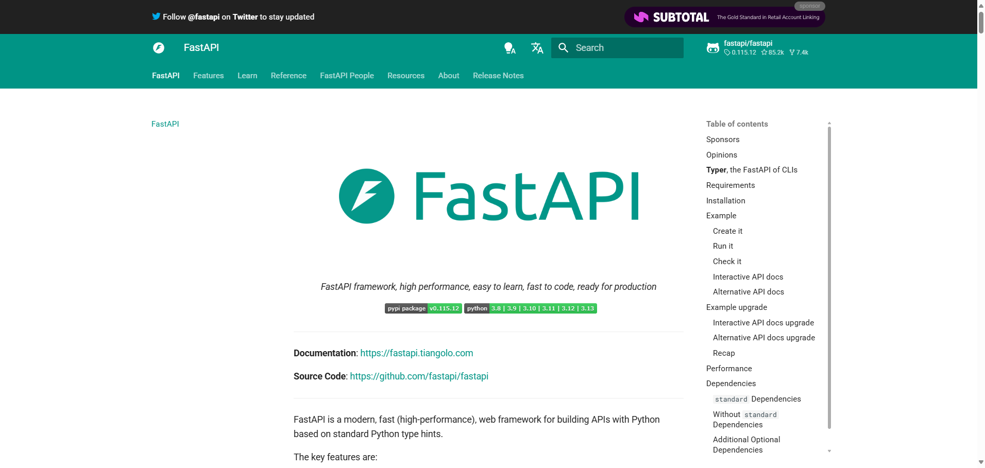
Task: Go to Check it subsection
Action: click(x=727, y=262)
